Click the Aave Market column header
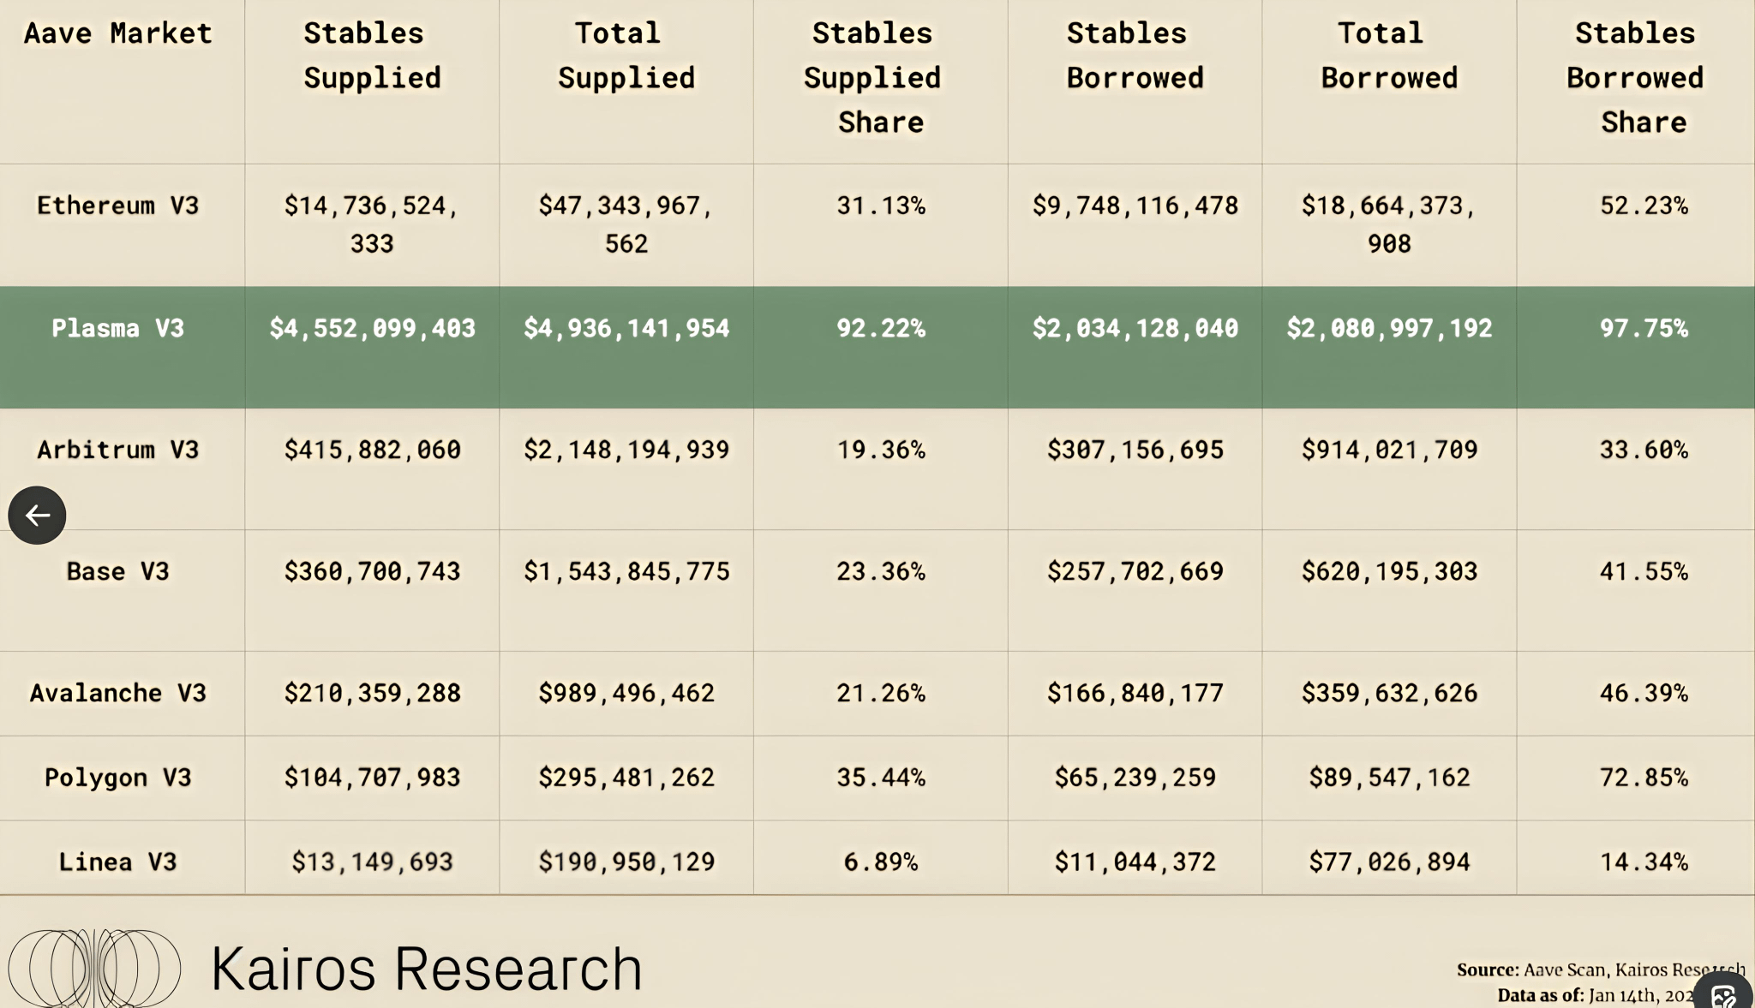Screen dimensions: 1755x1008 coord(118,33)
